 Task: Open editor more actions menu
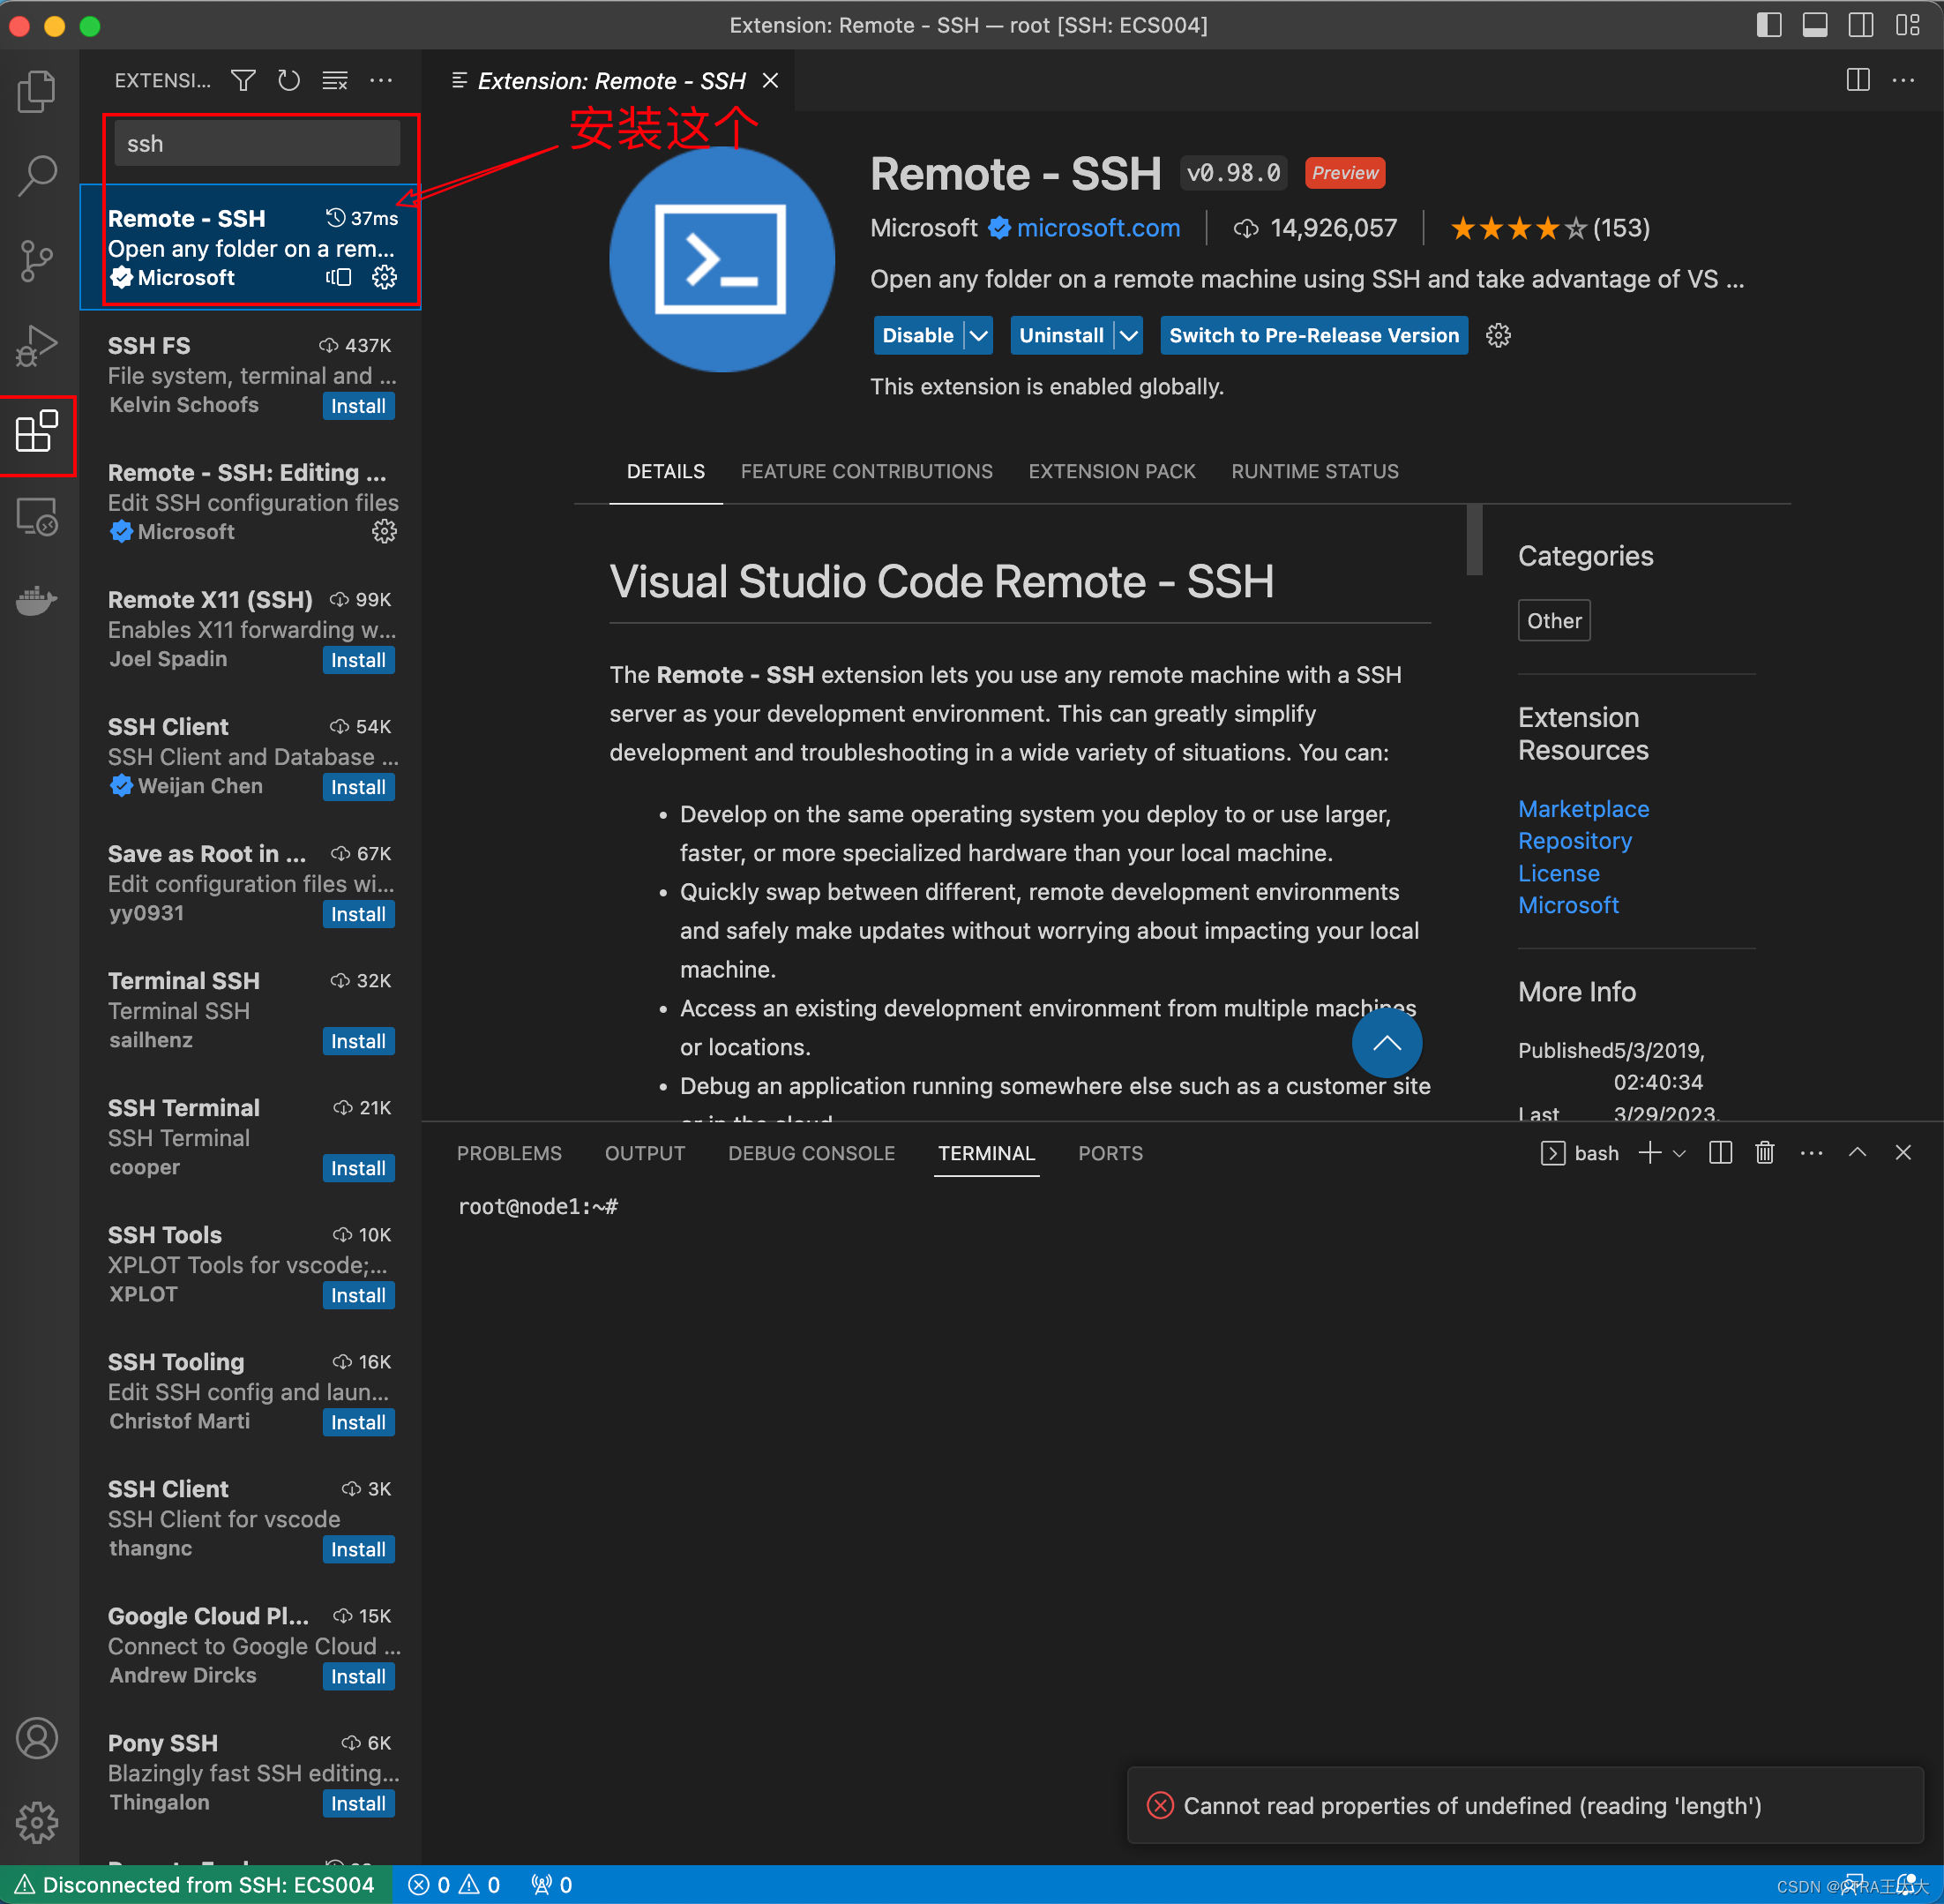coord(1903,80)
